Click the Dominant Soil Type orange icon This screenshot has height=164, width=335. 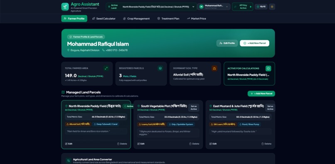(x=214, y=69)
